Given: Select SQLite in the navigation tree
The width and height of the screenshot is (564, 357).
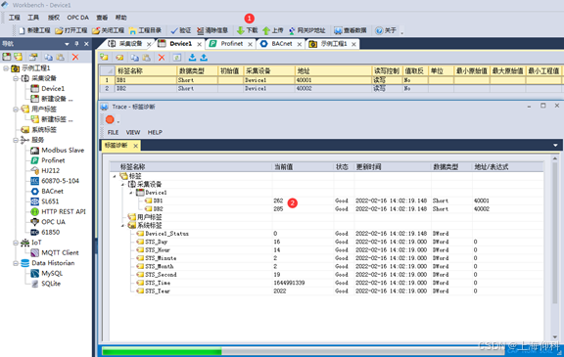Looking at the screenshot, I should [46, 284].
